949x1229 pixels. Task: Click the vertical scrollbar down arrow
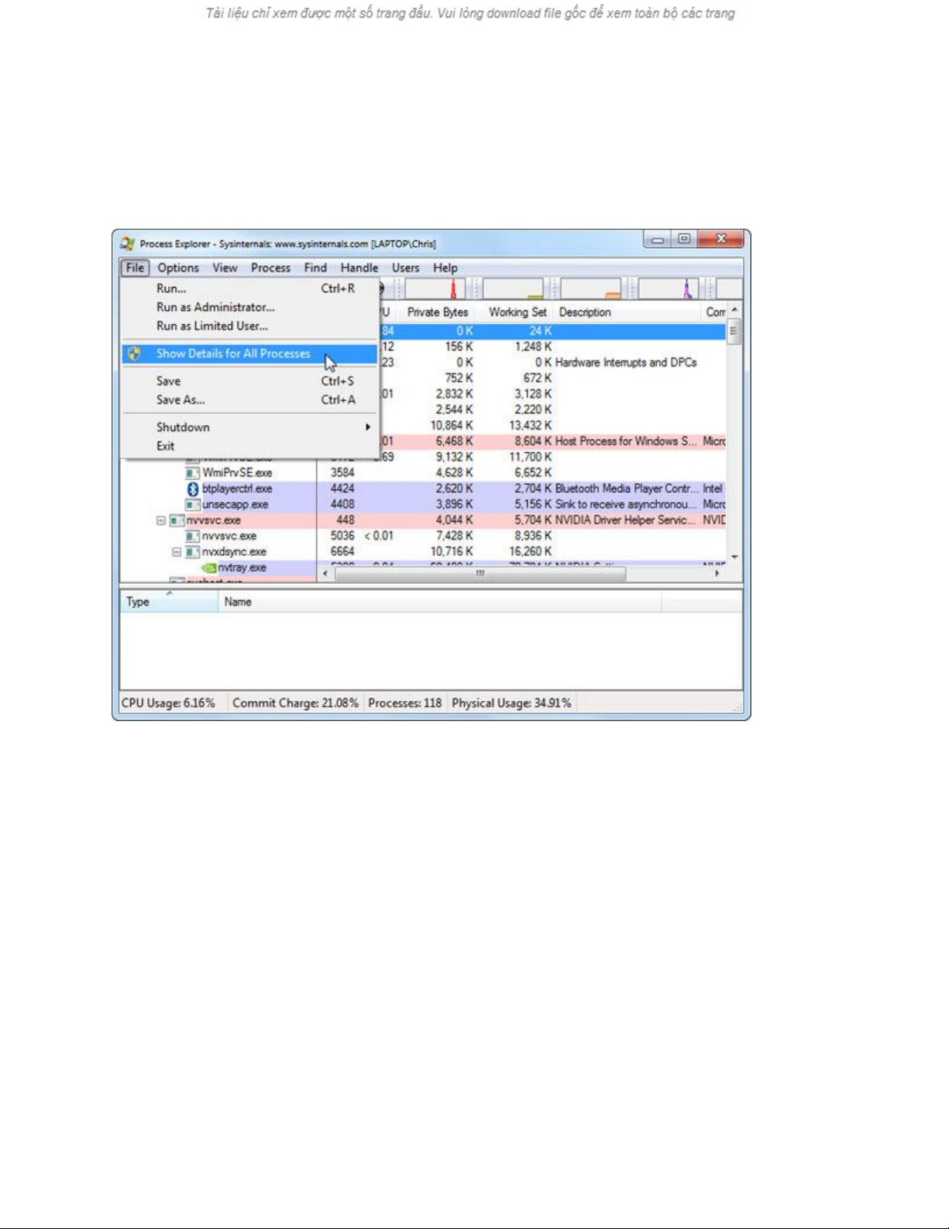pos(734,557)
